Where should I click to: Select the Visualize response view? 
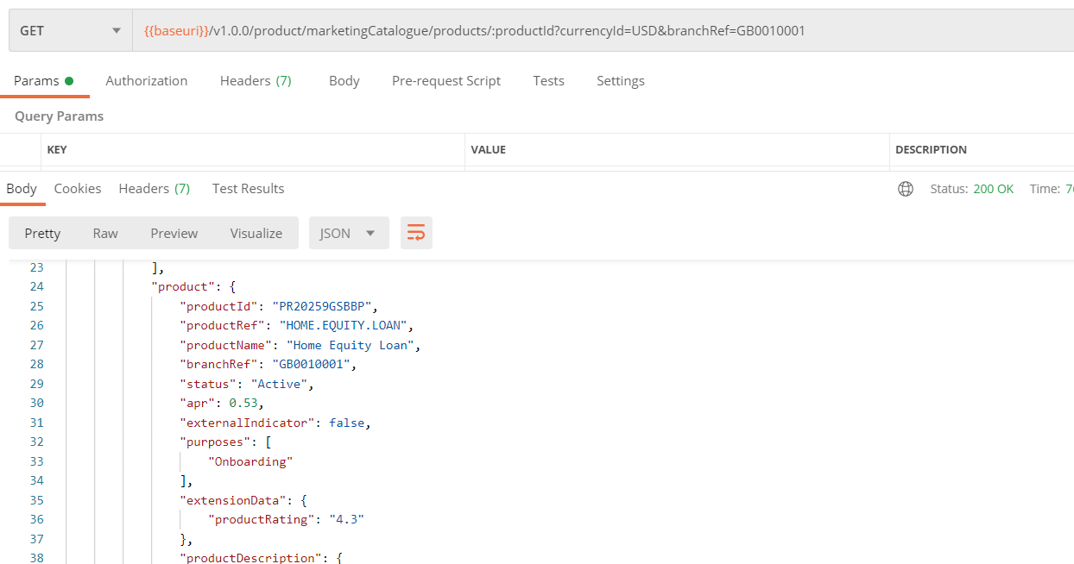(256, 233)
